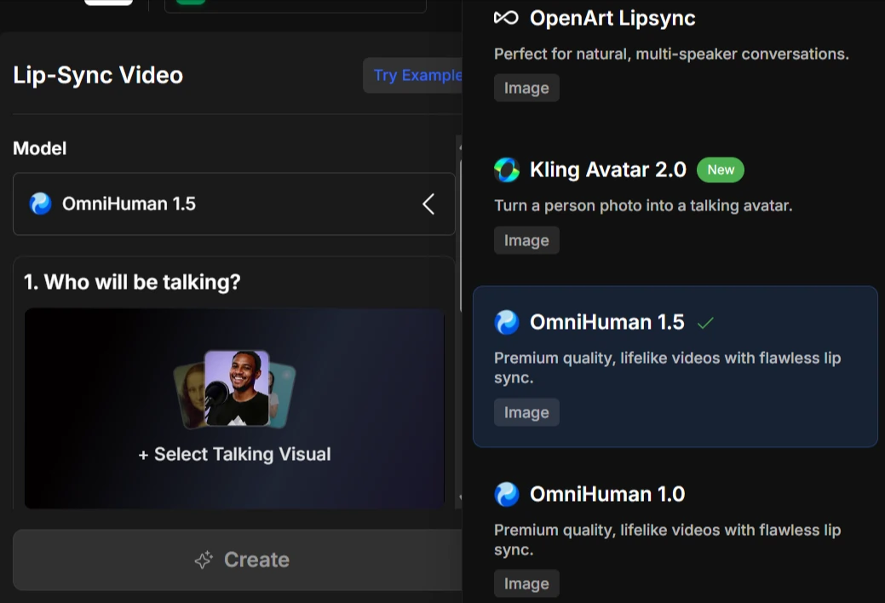Viewport: 885px width, 603px height.
Task: Click the Image tag under OmniHuman 1.5
Action: pos(526,412)
